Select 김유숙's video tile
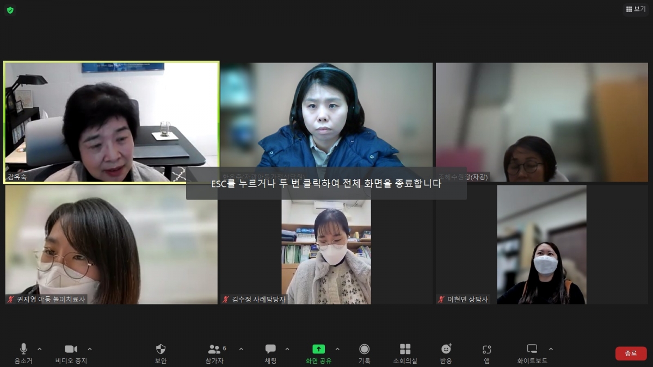 112,122
